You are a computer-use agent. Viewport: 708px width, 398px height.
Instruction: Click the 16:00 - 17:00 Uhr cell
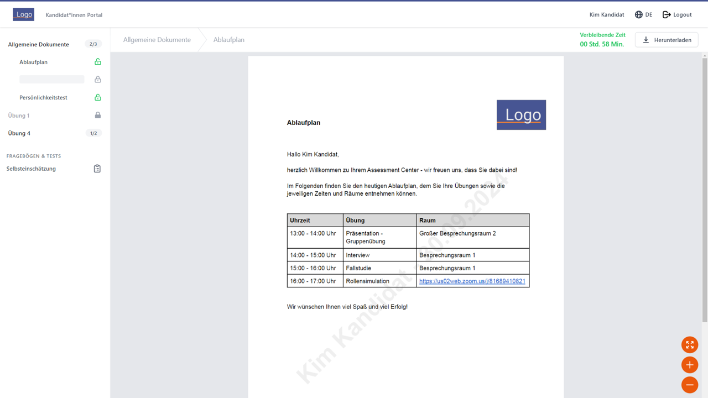click(315, 281)
